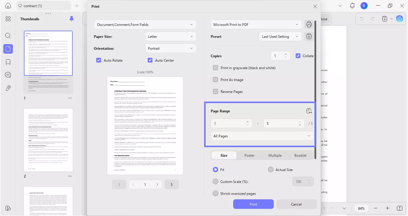This screenshot has width=408, height=216.
Task: Click the Print button
Action: [x=253, y=204]
